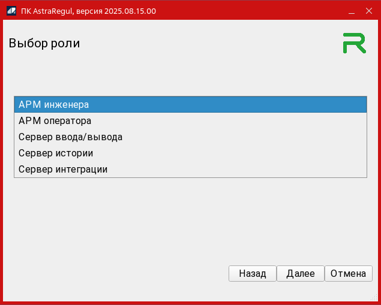
Task: Cancel setup with the Отмена button
Action: click(348, 273)
